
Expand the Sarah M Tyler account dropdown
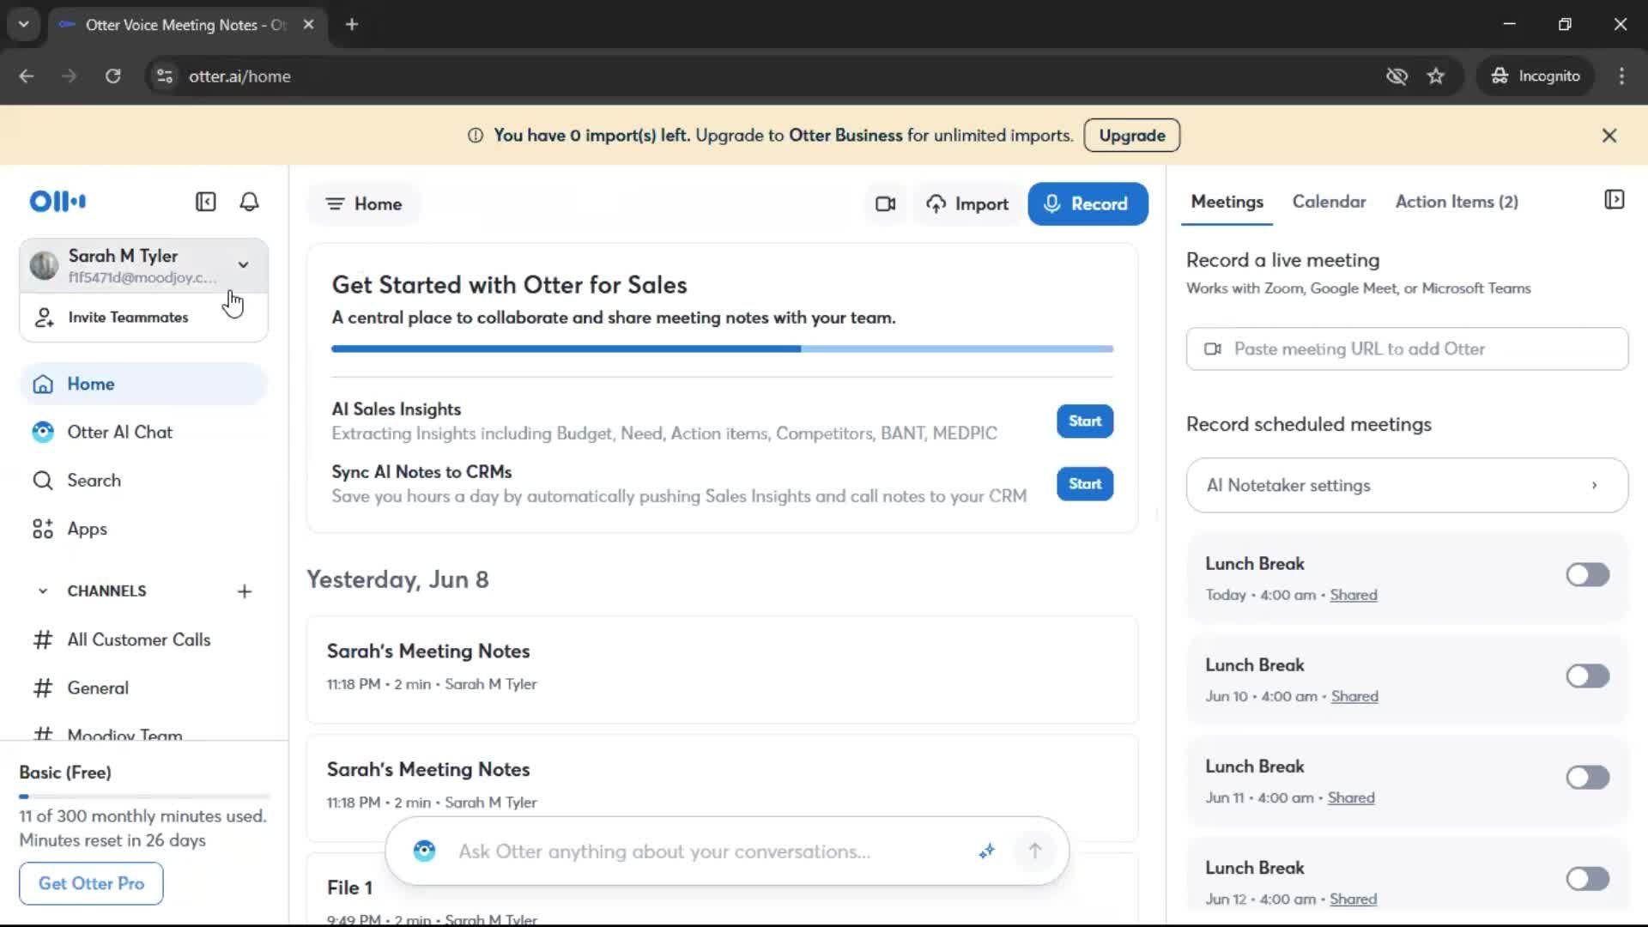coord(244,265)
